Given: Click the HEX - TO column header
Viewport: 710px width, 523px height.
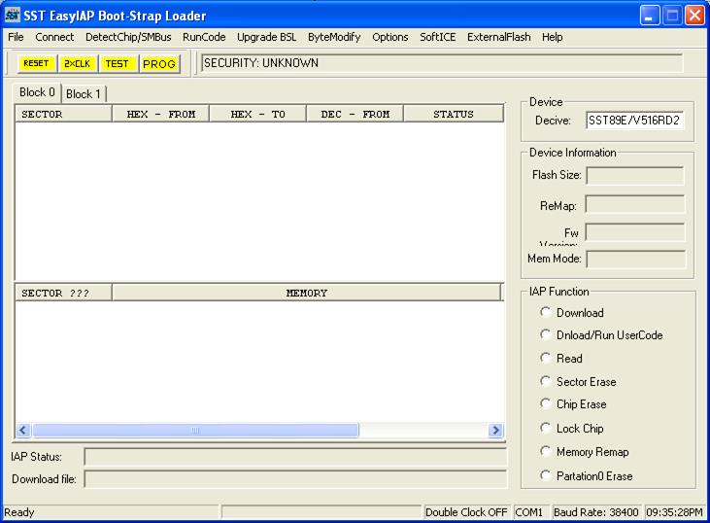Looking at the screenshot, I should [x=257, y=114].
